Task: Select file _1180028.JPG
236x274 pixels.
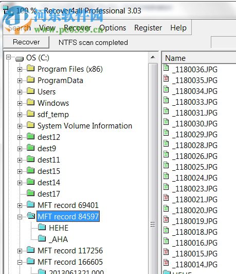Action: point(195,146)
